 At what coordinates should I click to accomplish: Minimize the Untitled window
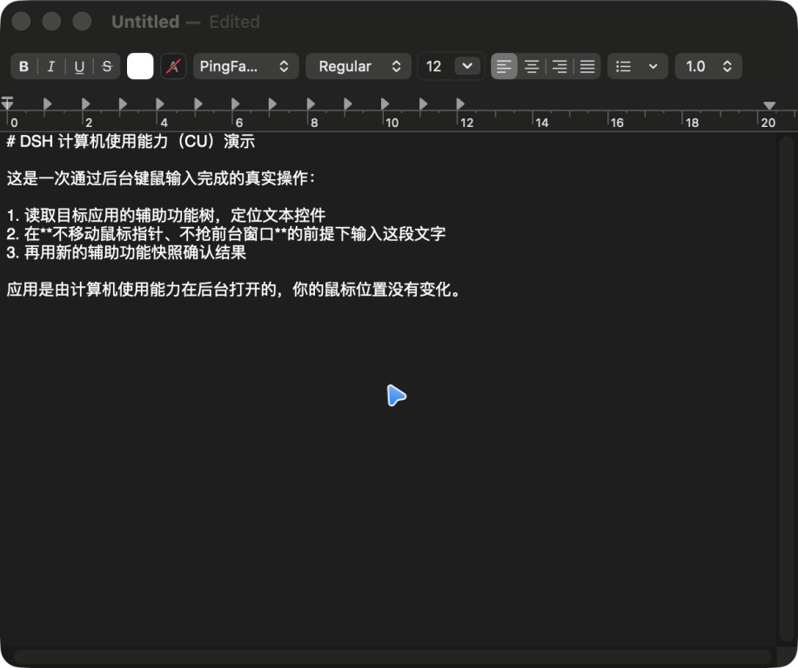click(51, 22)
